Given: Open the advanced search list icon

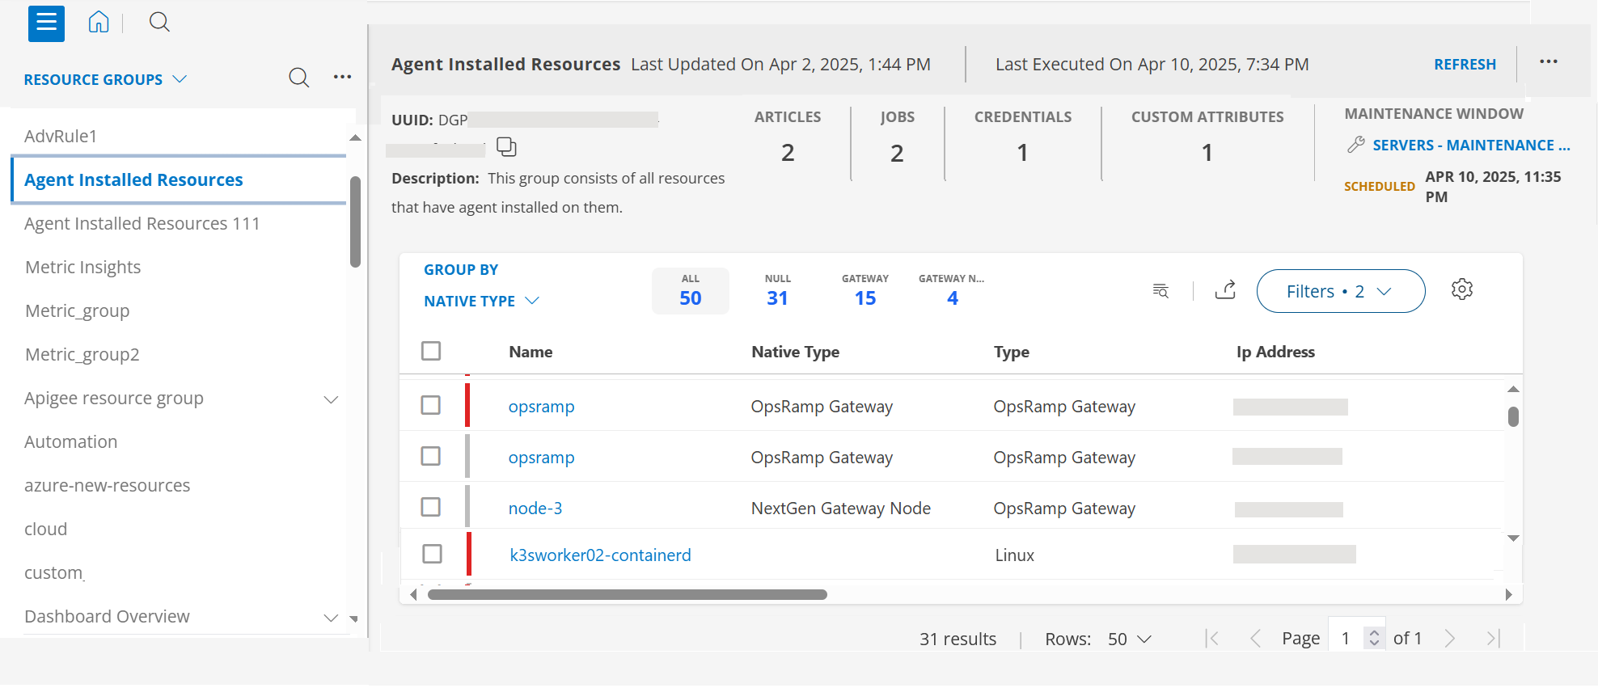Looking at the screenshot, I should coord(1160,290).
